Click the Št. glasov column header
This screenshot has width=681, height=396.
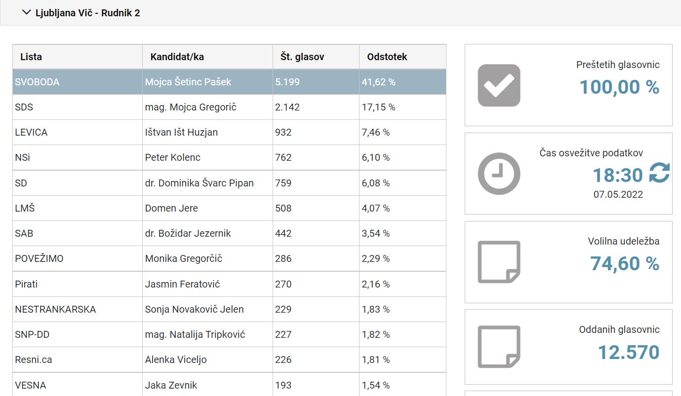point(299,57)
